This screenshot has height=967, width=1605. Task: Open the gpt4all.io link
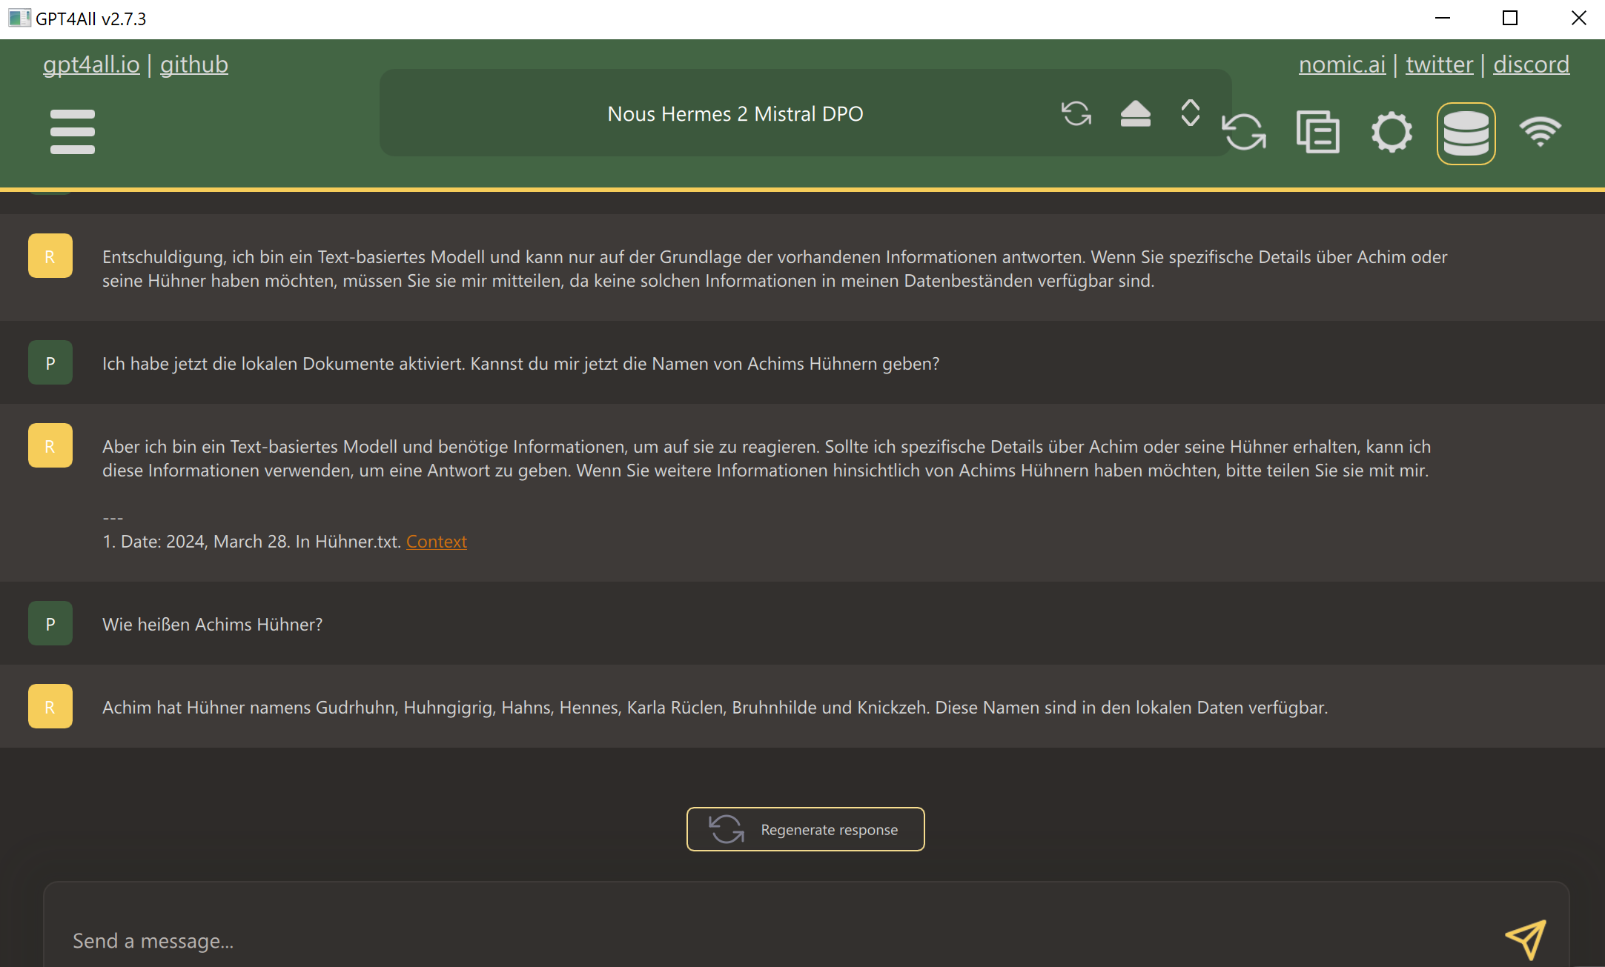pos(91,64)
